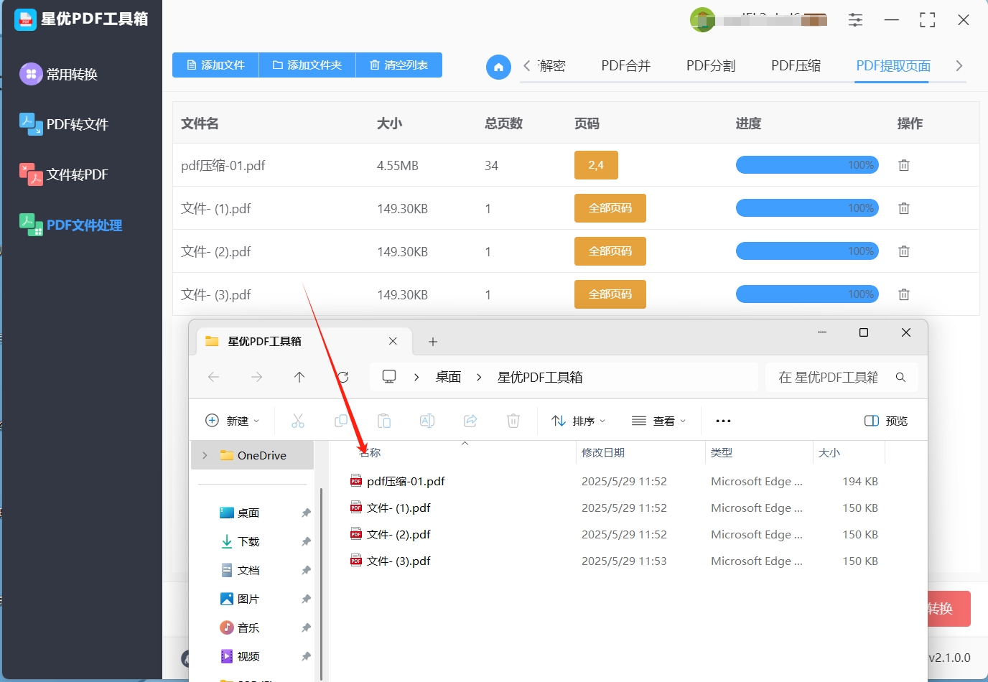The width and height of the screenshot is (988, 682).
Task: Click 全部页码 for 文件- (2).pdf
Action: click(610, 251)
